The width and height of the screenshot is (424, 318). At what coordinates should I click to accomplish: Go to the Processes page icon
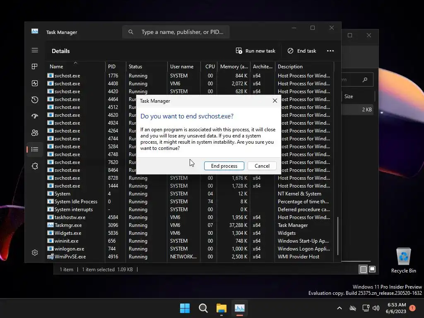pos(35,67)
